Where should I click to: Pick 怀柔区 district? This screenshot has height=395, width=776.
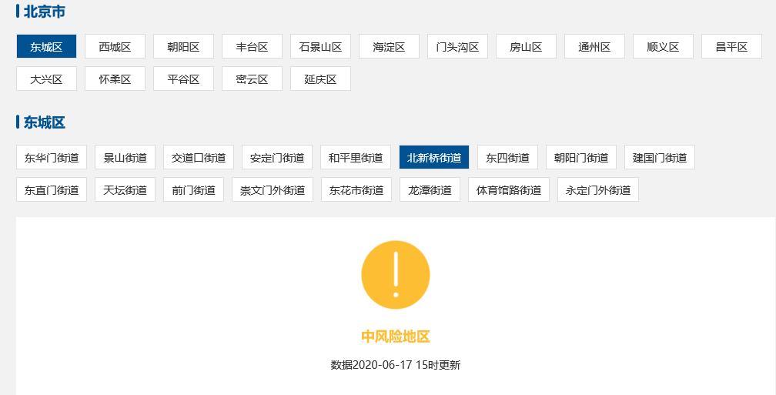tap(115, 79)
